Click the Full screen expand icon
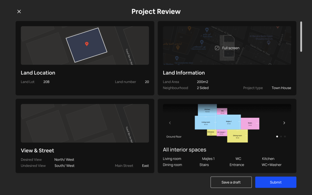Image resolution: width=312 pixels, height=195 pixels. click(217, 48)
